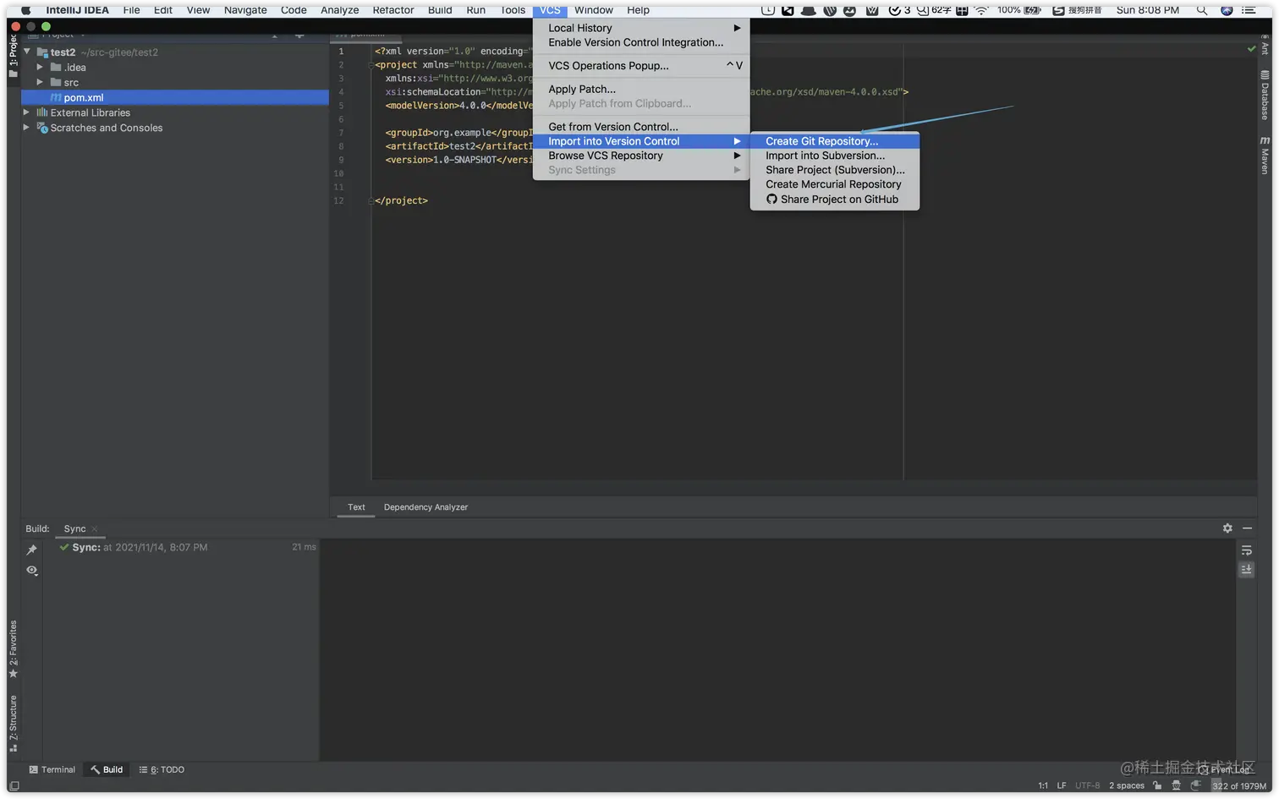Click 1:1 caret position indicator
Viewport: 1279px width, 799px height.
pyautogui.click(x=1043, y=786)
